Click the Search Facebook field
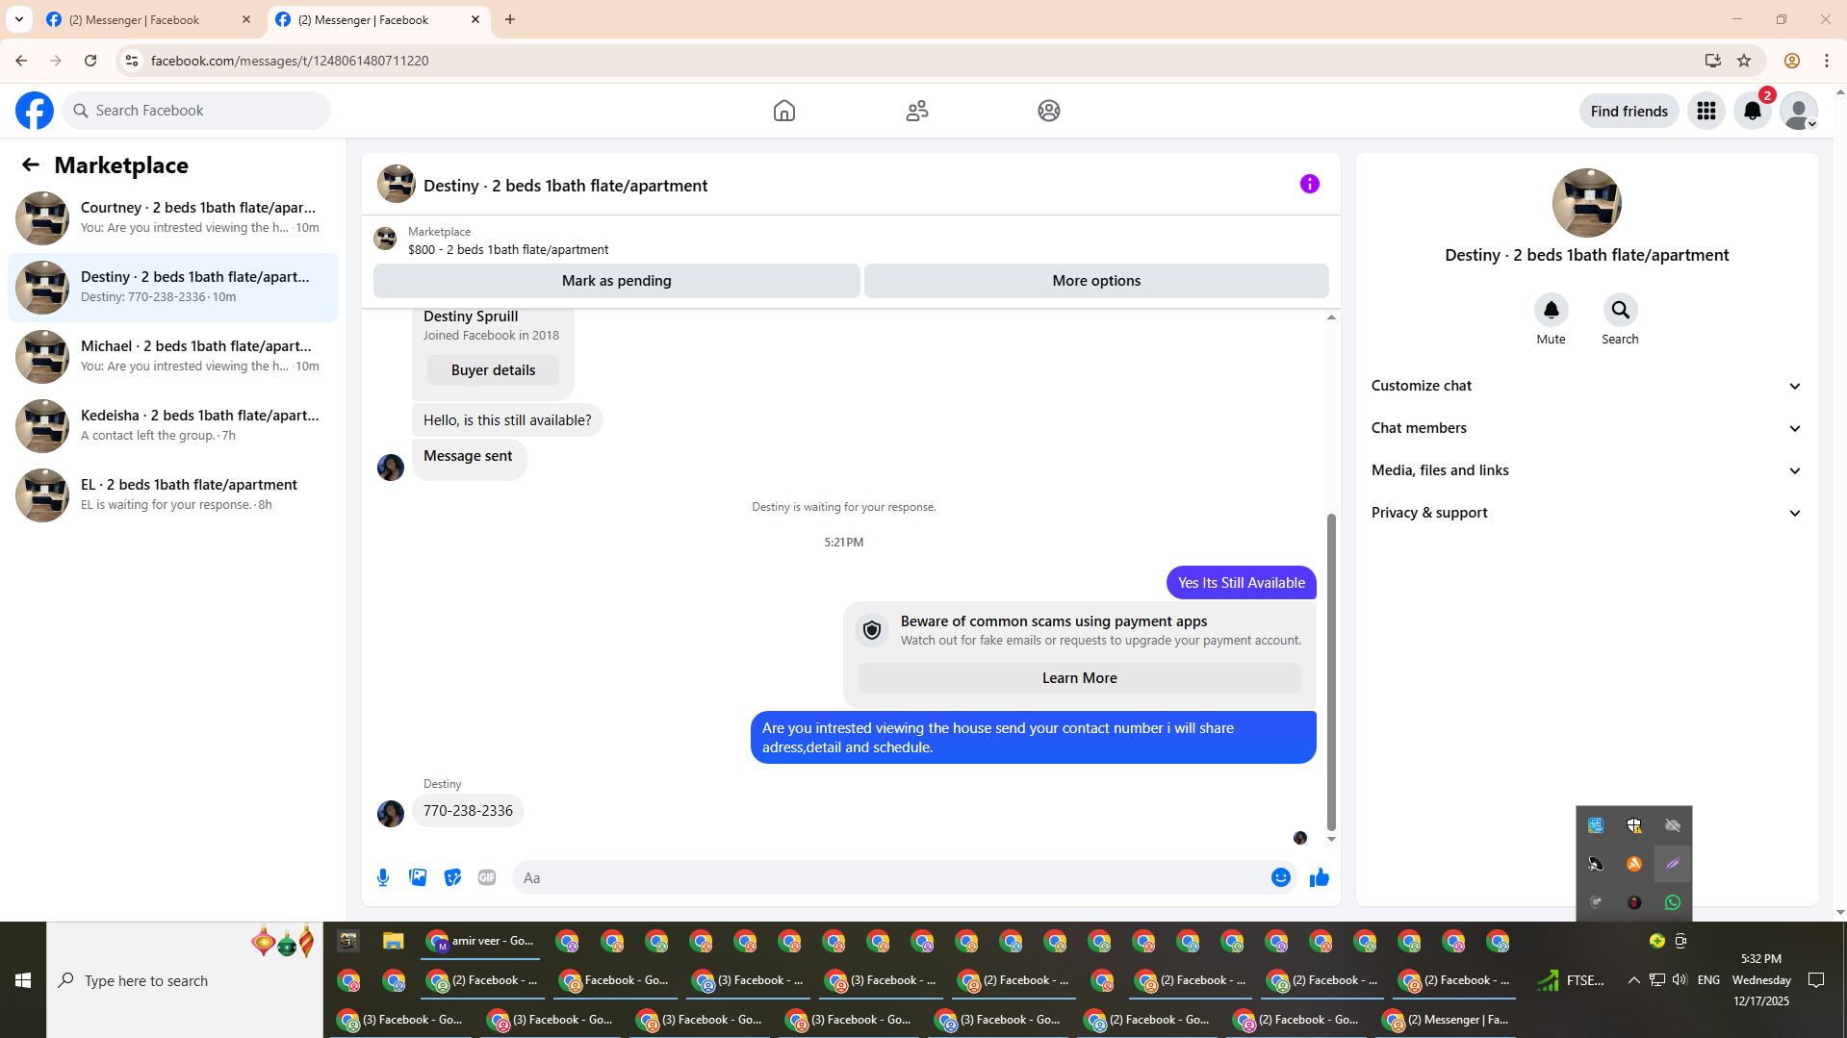Viewport: 1847px width, 1038px height. (197, 111)
